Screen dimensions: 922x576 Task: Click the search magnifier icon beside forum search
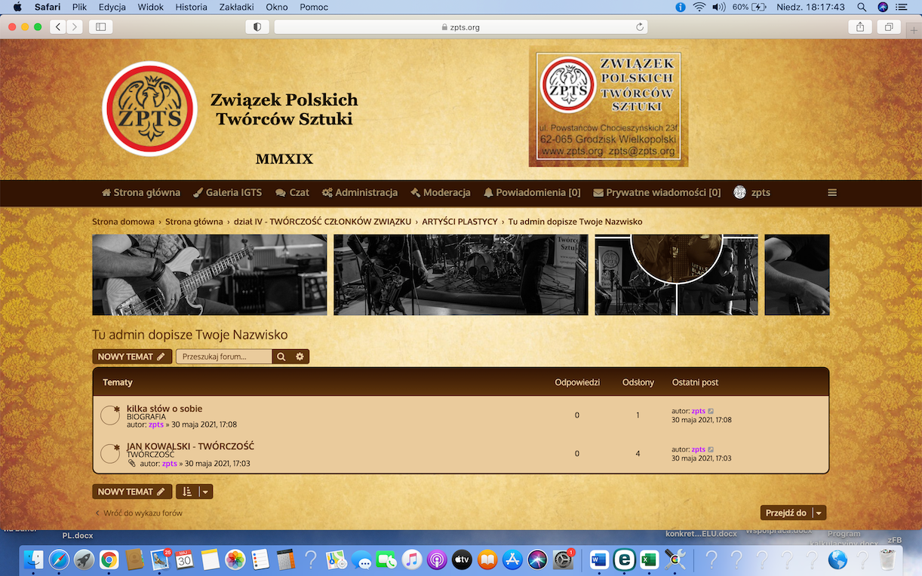point(281,357)
